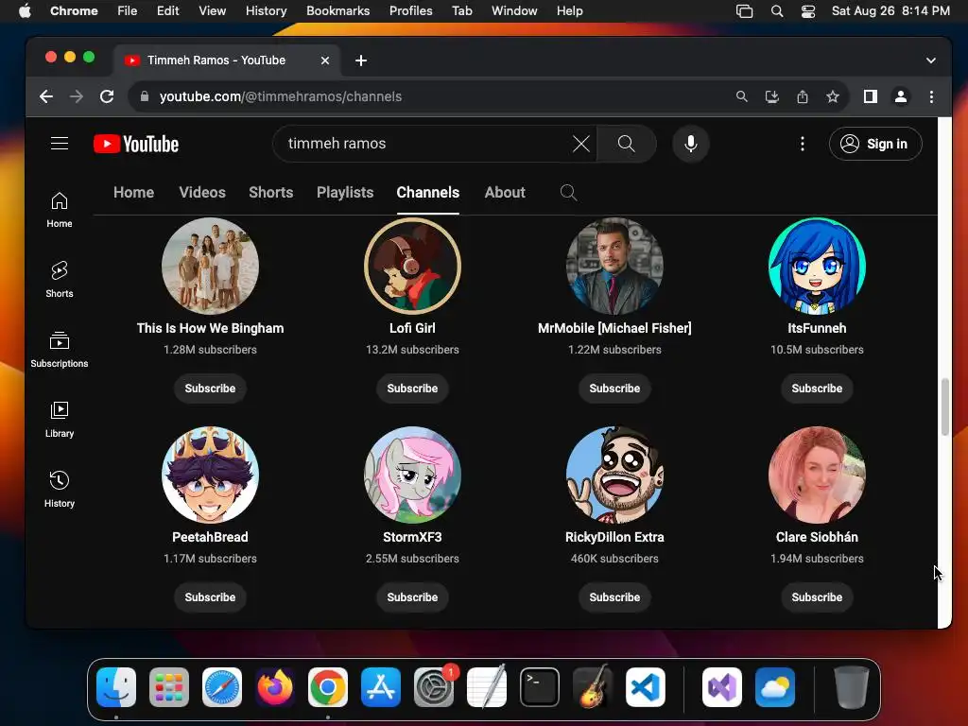
Task: Open Shorts in the left sidebar
Action: [60, 280]
